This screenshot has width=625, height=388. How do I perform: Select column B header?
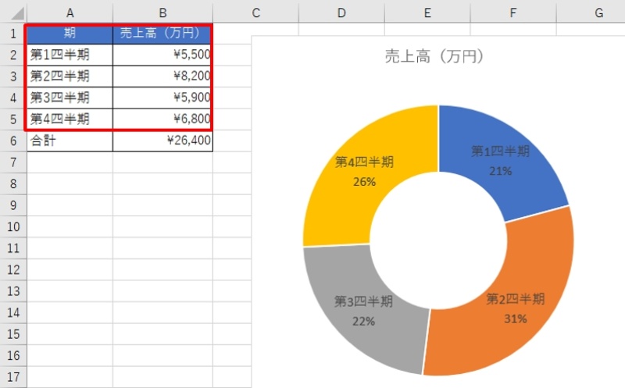(x=162, y=12)
